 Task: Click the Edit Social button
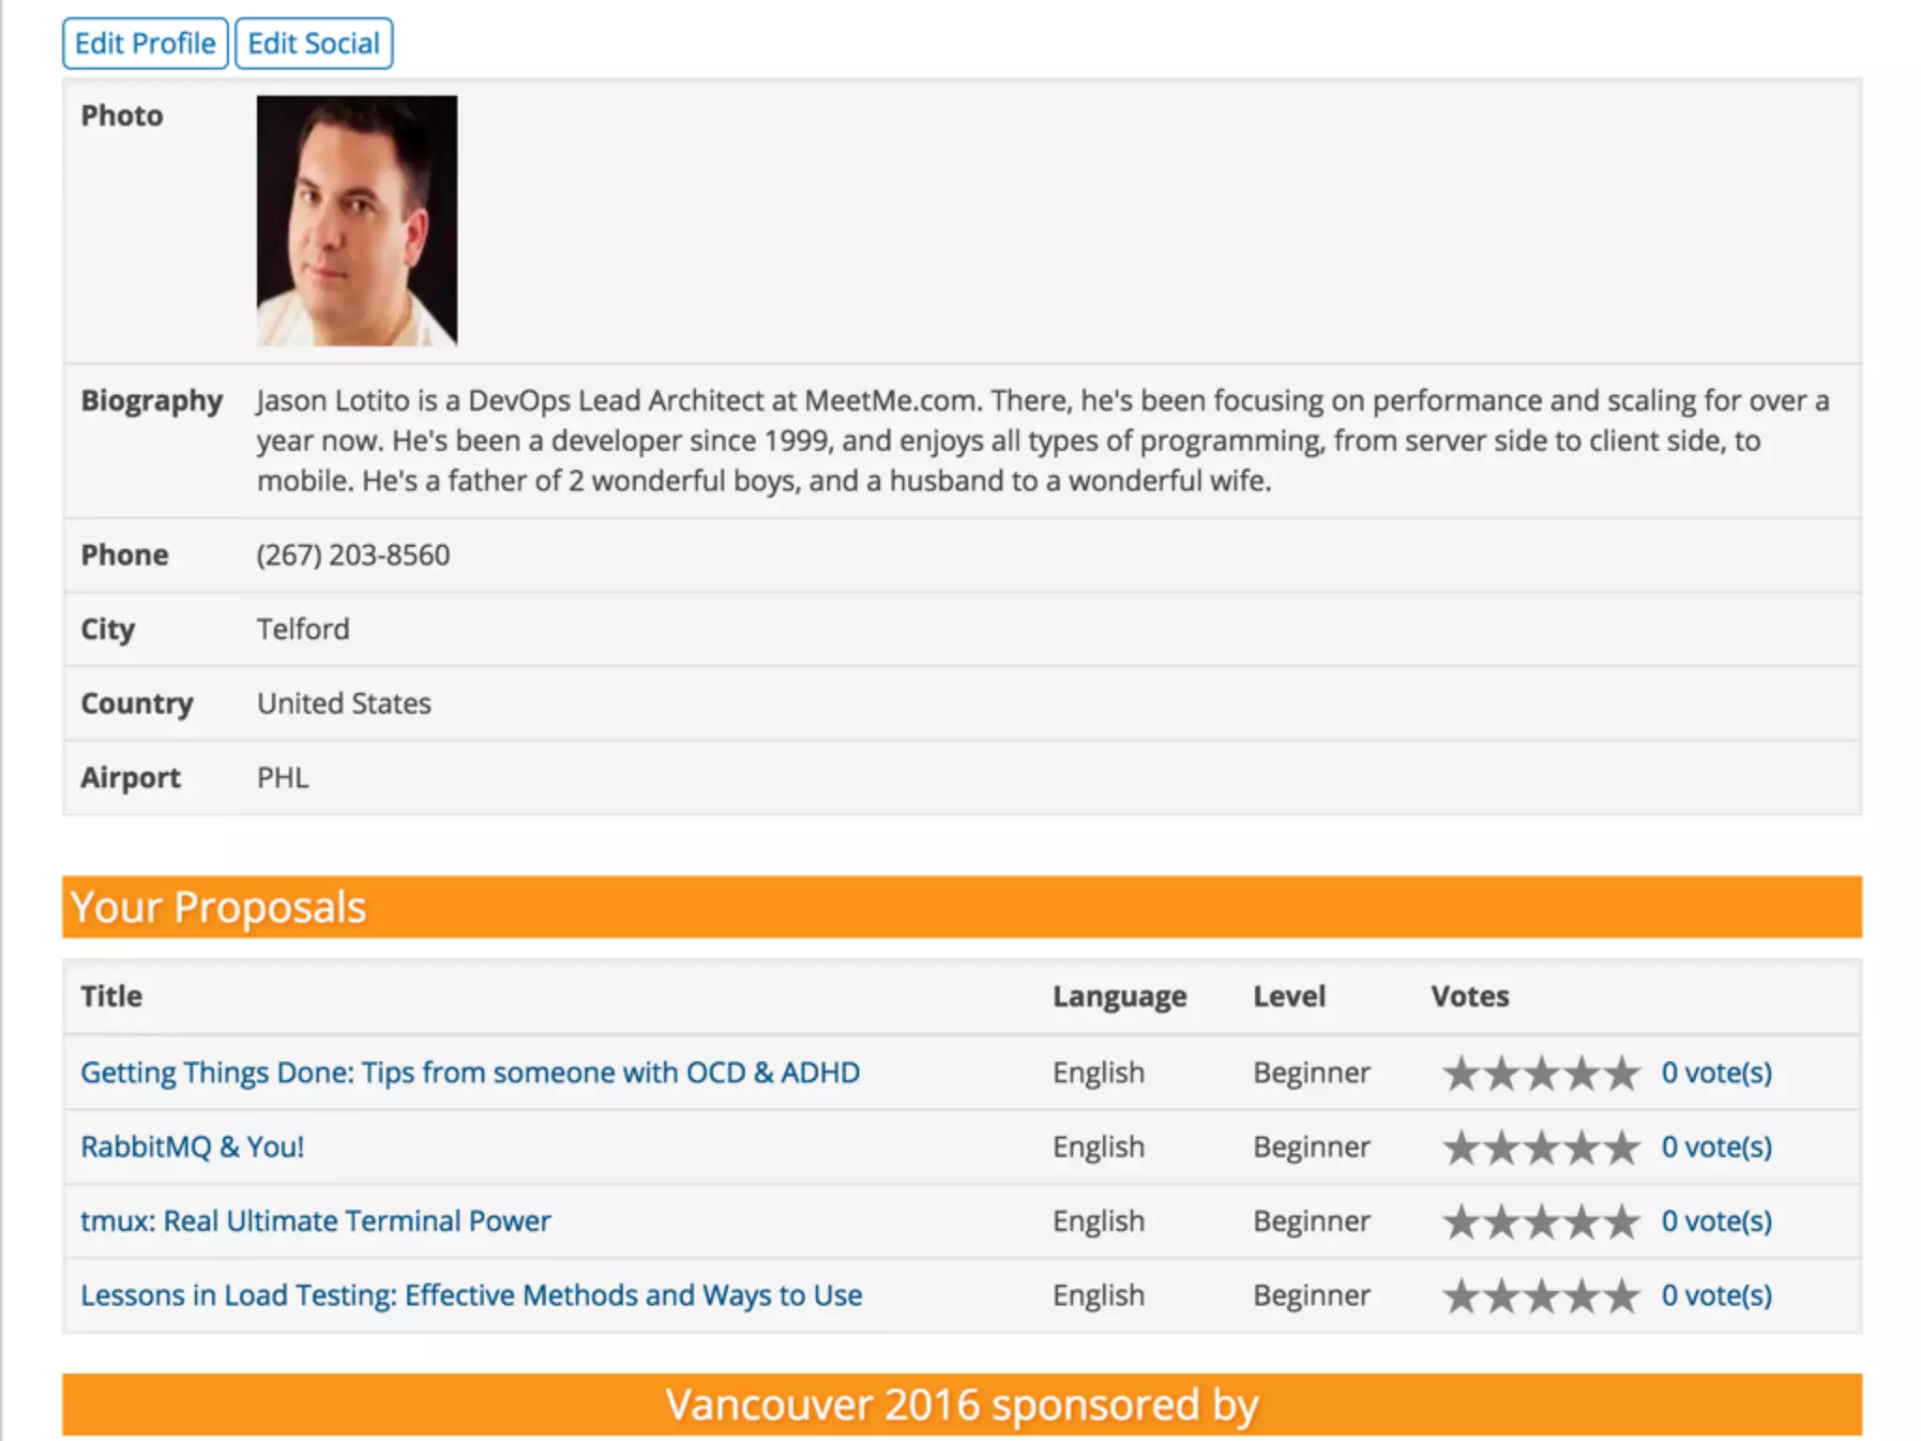(313, 43)
